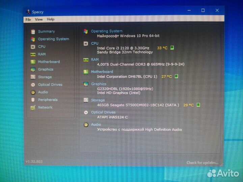243x182 pixels.
Task: Click the Peripherals mouse icon in sidebar
Action: point(33,100)
